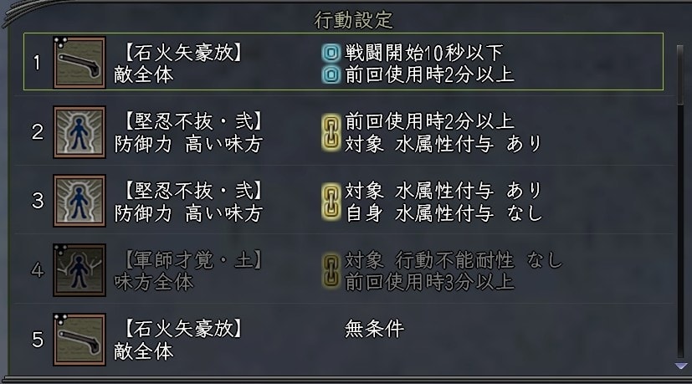Click the 石火矢豪放 icon in row 5

pyautogui.click(x=79, y=340)
